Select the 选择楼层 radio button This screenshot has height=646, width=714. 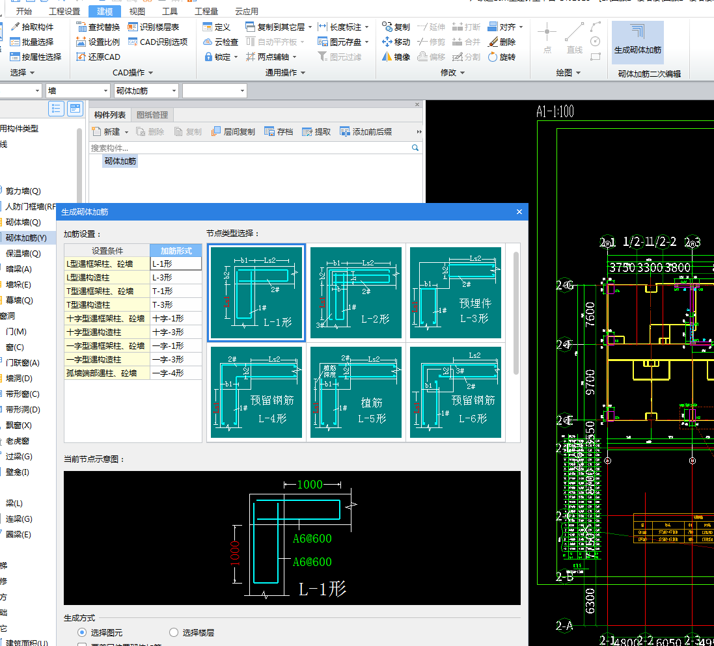(x=174, y=632)
